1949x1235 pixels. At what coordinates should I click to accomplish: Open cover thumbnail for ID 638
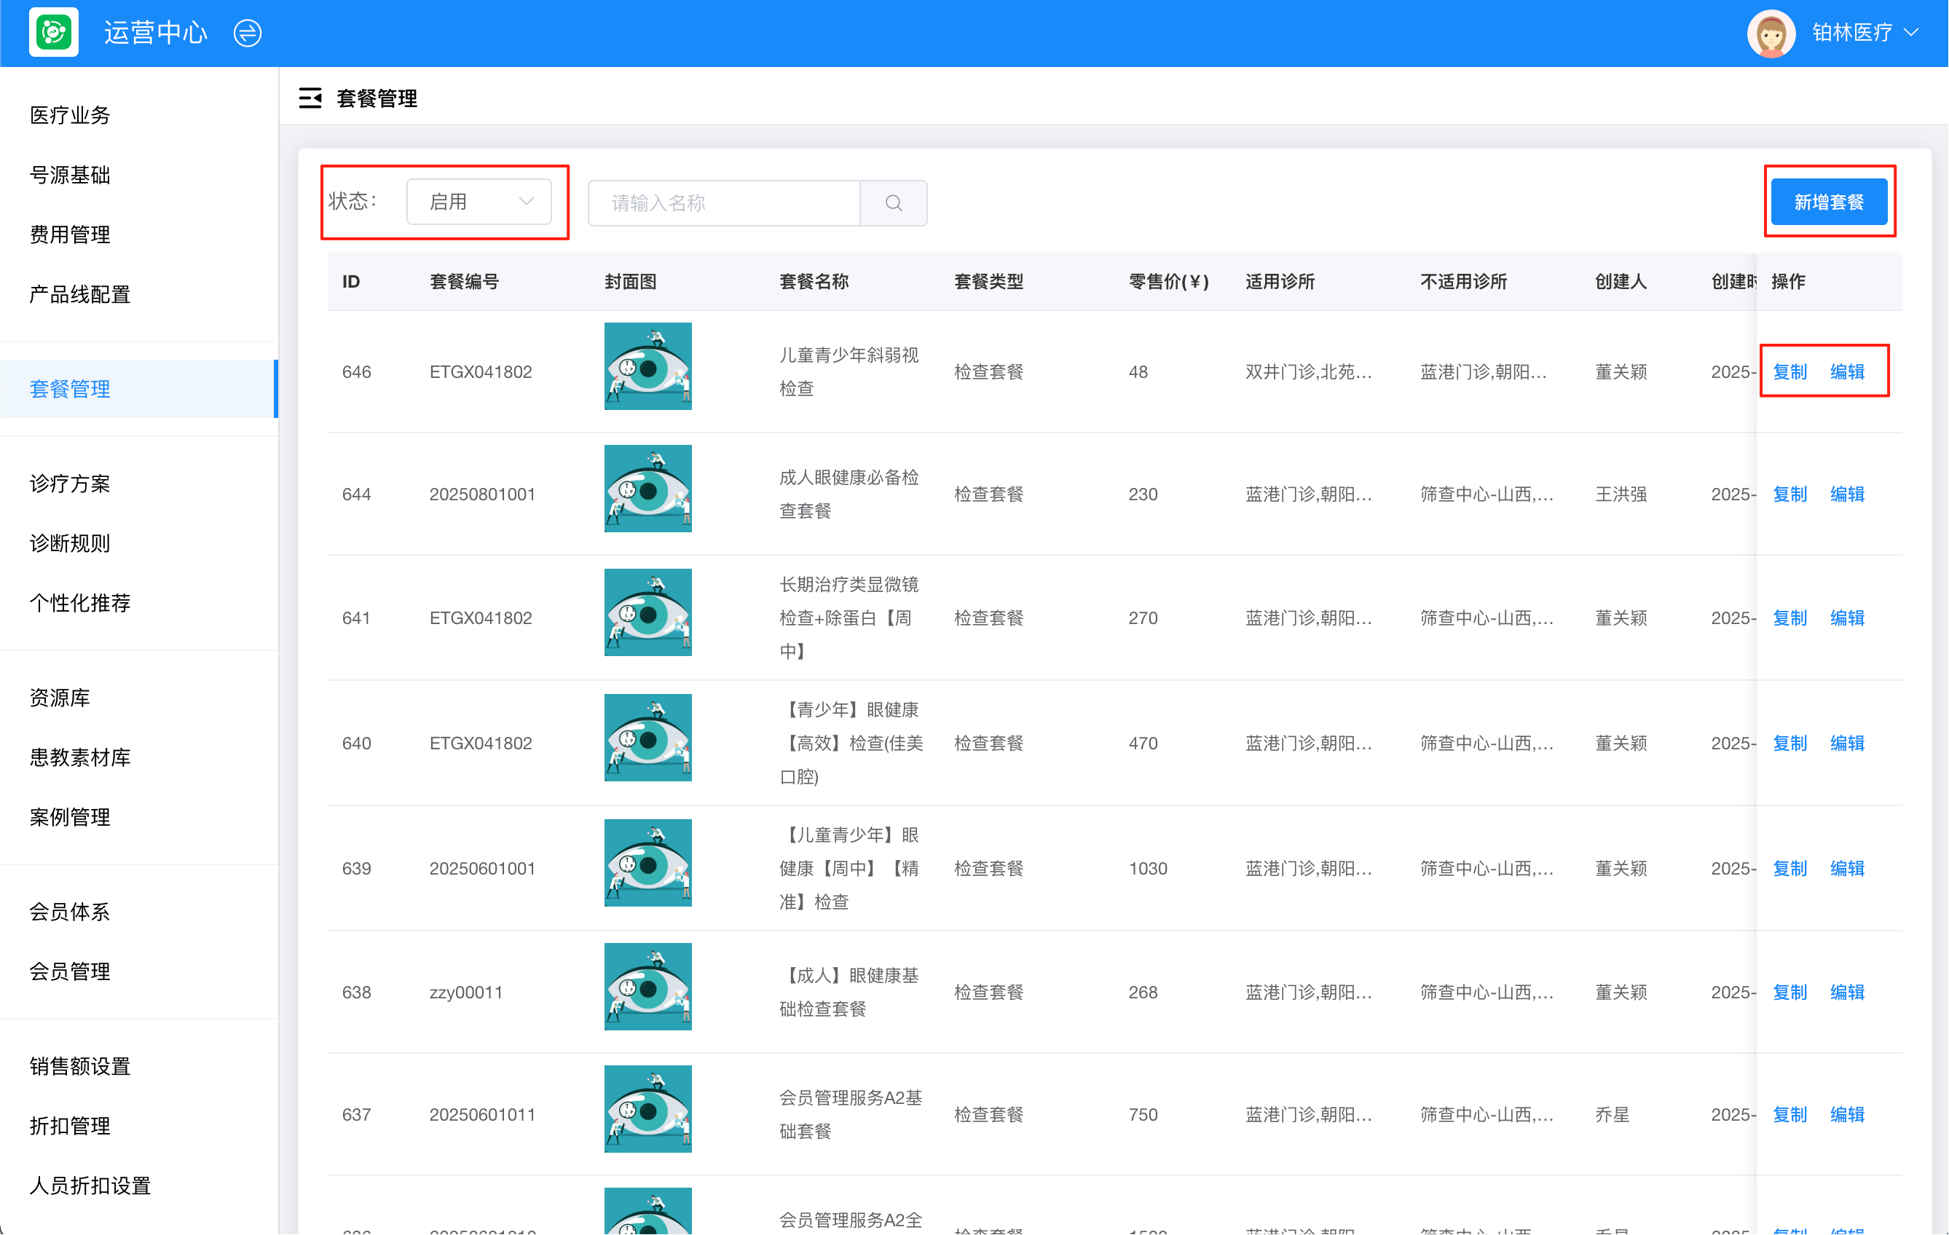pyautogui.click(x=647, y=987)
